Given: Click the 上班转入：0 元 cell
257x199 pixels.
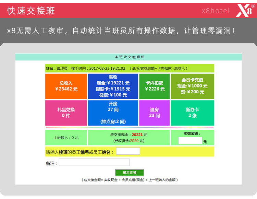Looking at the screenshot, I should (66, 138).
